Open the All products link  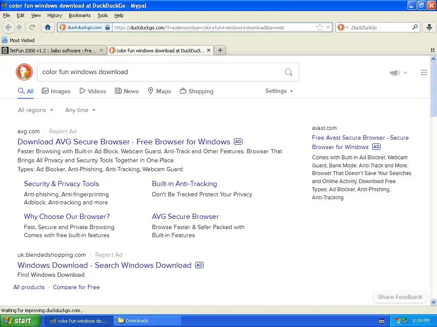point(29,287)
